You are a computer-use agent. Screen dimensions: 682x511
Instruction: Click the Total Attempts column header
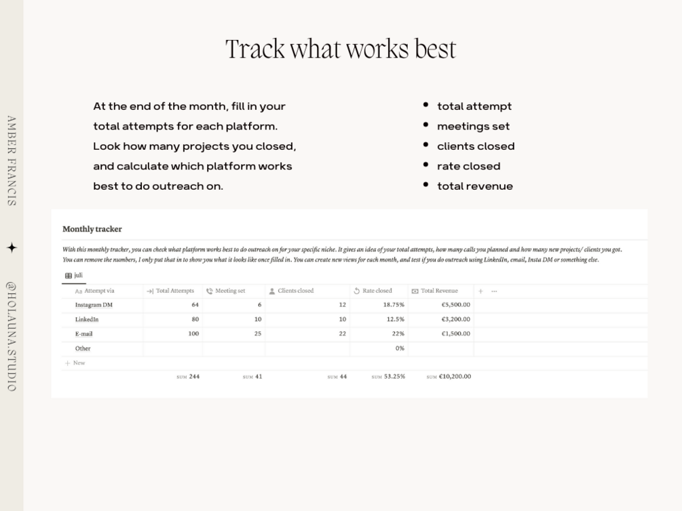[x=174, y=291]
